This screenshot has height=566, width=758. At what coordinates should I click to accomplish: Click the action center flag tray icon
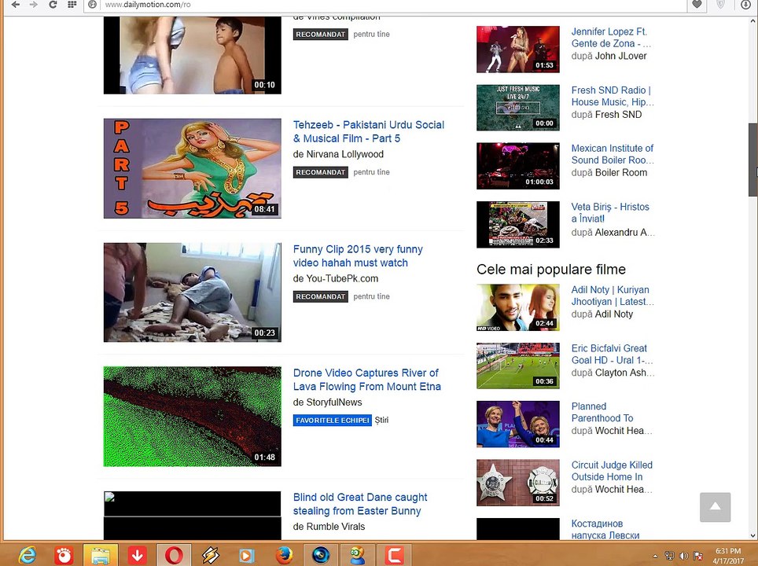[698, 556]
